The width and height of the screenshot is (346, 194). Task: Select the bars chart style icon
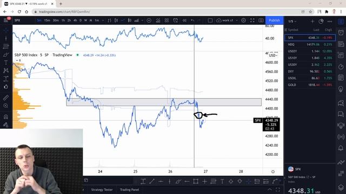[x=109, y=20]
